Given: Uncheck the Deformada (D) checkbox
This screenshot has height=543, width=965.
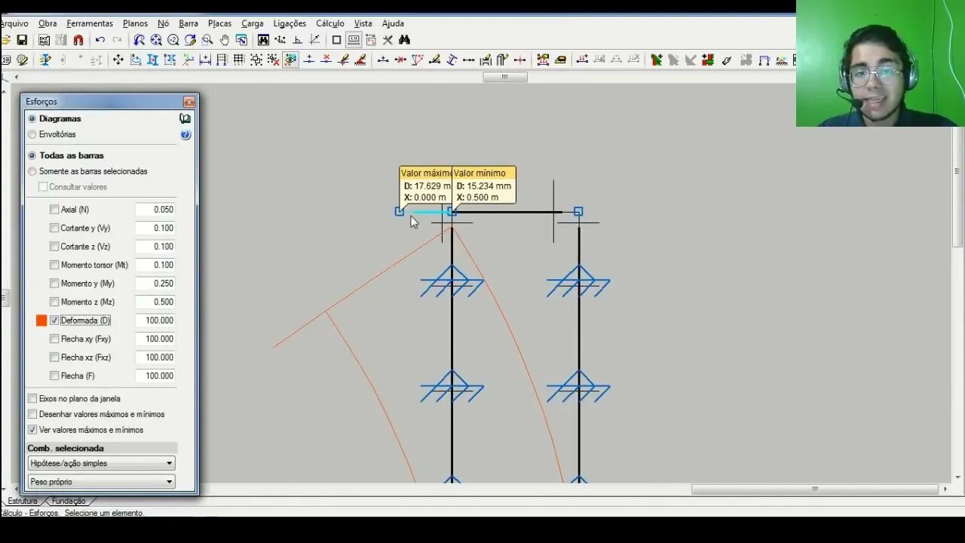Looking at the screenshot, I should click(x=54, y=321).
